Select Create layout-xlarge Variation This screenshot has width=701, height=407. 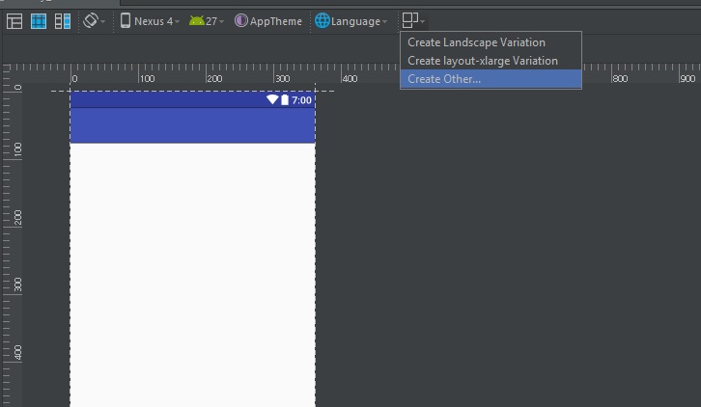click(x=482, y=61)
